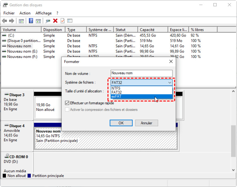Click the disk pane scroll-down arrow
Screen dimensions: 237x187
point(233,170)
